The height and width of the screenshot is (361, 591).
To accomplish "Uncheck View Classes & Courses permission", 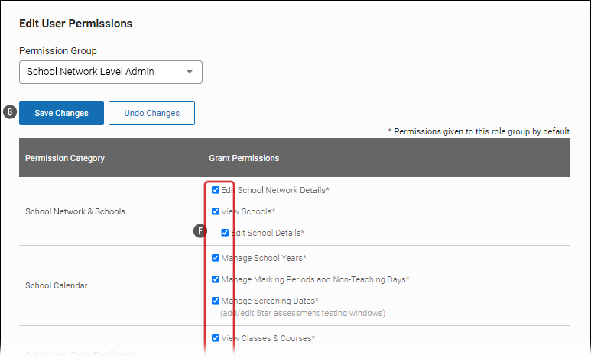I will 215,338.
